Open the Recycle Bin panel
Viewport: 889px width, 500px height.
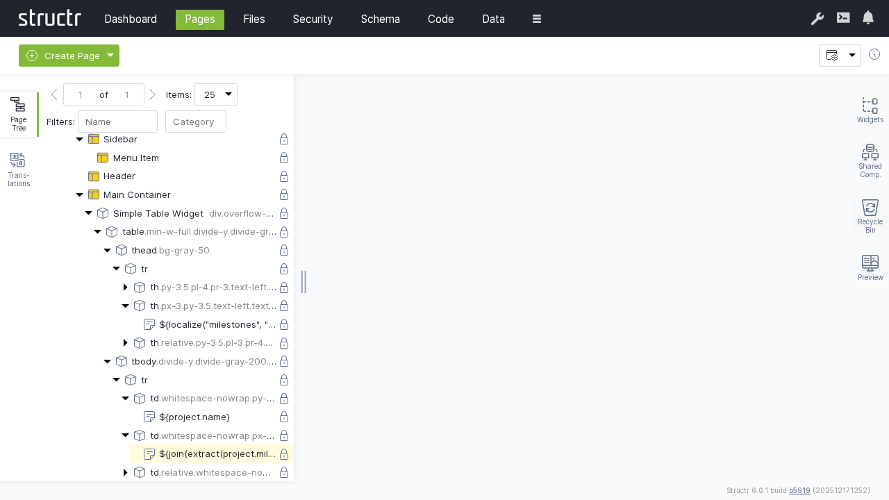(870, 216)
